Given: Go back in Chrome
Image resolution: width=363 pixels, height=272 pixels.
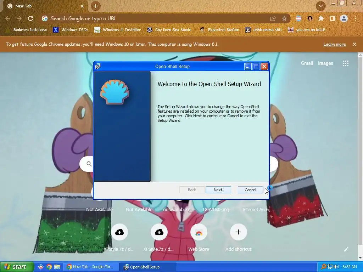Looking at the screenshot, I should coord(8,18).
